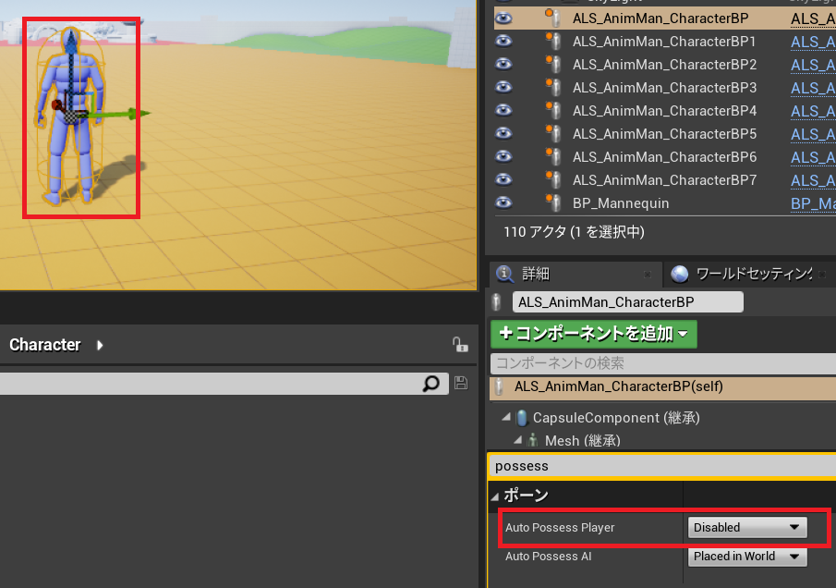The width and height of the screenshot is (836, 588).
Task: Collapse the ポーン Pawn category
Action: pyautogui.click(x=495, y=496)
